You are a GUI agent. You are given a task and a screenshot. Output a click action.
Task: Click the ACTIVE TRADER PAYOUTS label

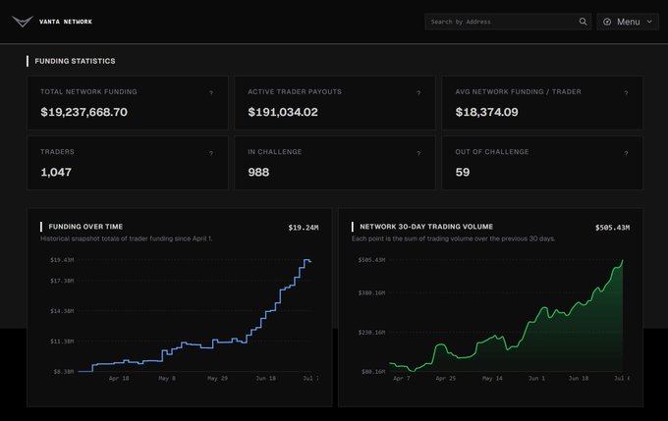coord(295,91)
